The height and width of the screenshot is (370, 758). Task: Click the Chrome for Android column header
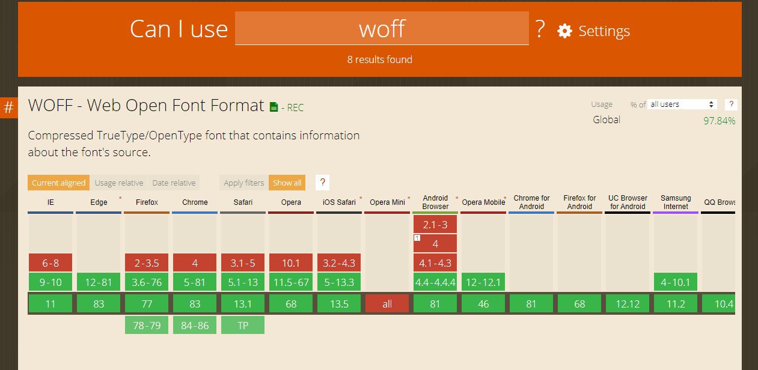click(x=531, y=202)
